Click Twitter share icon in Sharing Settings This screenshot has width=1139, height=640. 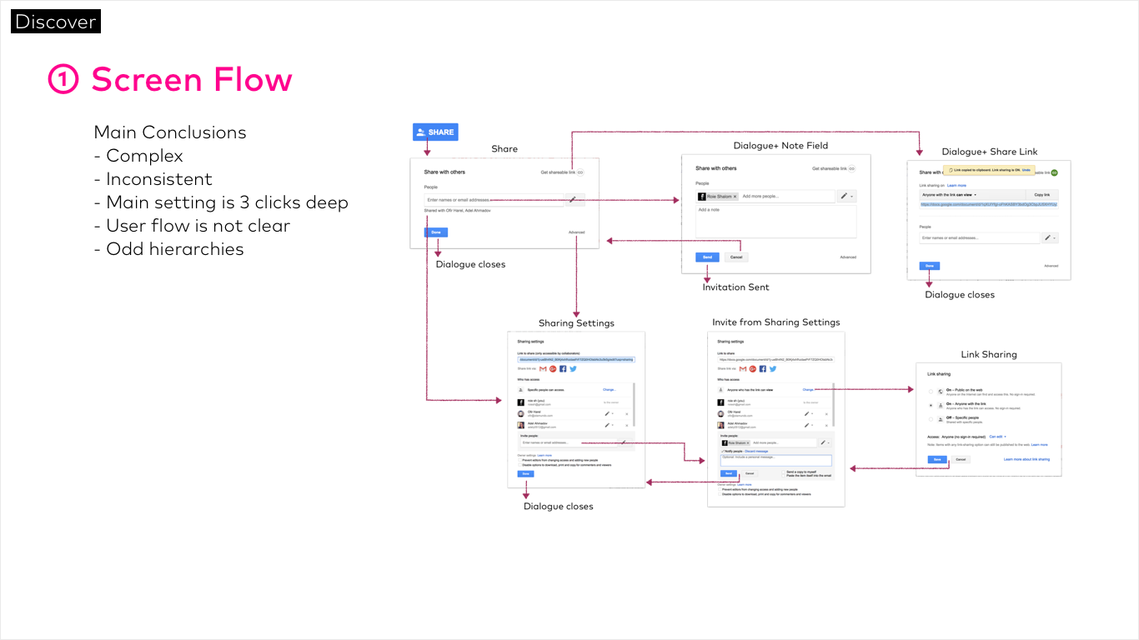coord(573,369)
